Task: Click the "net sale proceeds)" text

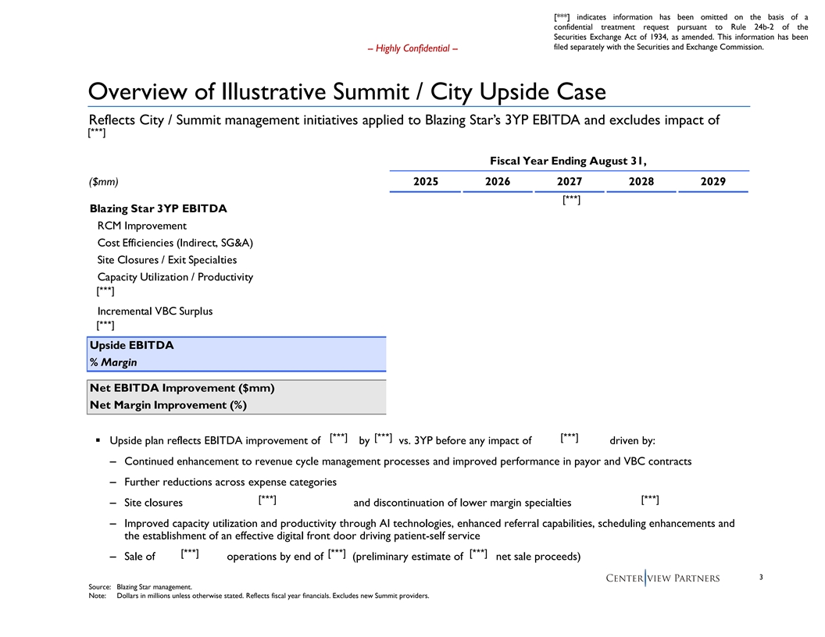Action: coord(538,557)
